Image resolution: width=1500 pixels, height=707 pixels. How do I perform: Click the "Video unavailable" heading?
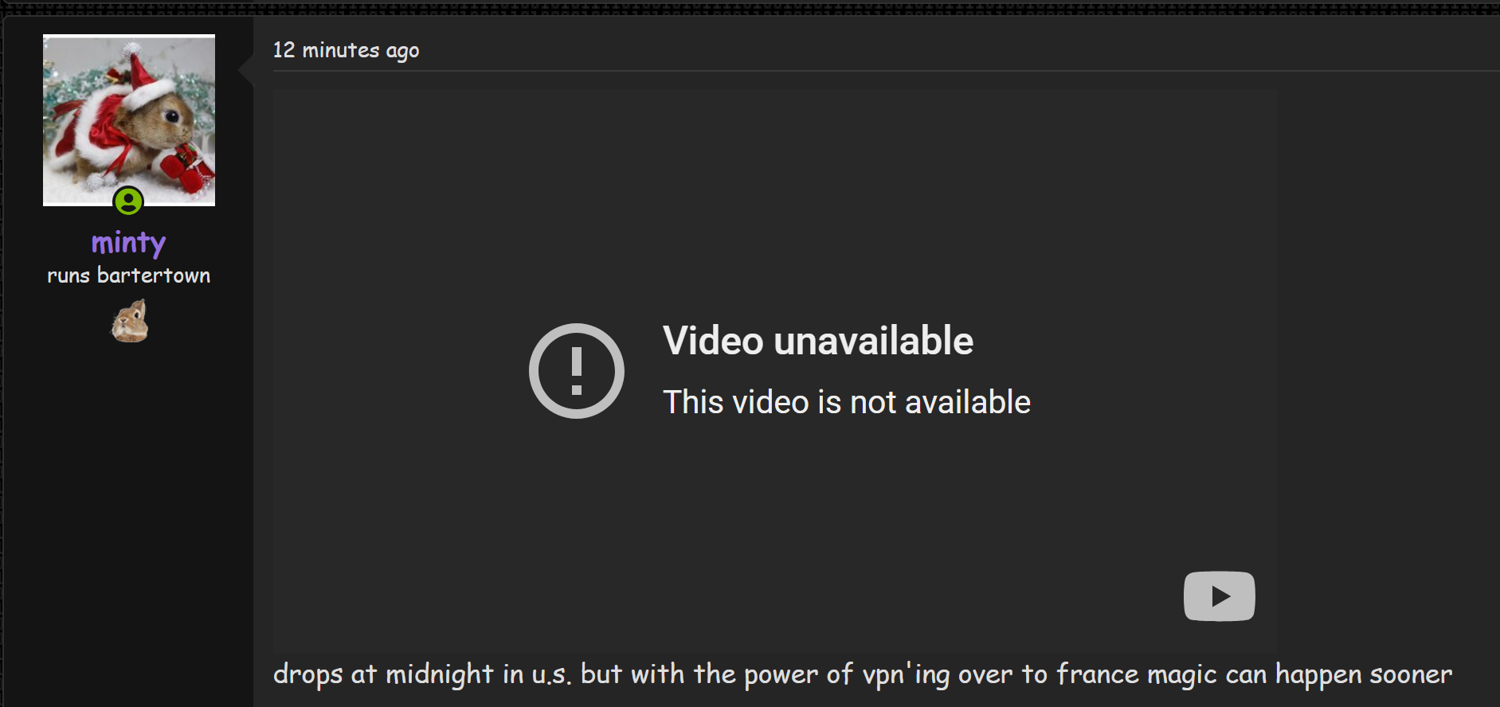click(818, 341)
